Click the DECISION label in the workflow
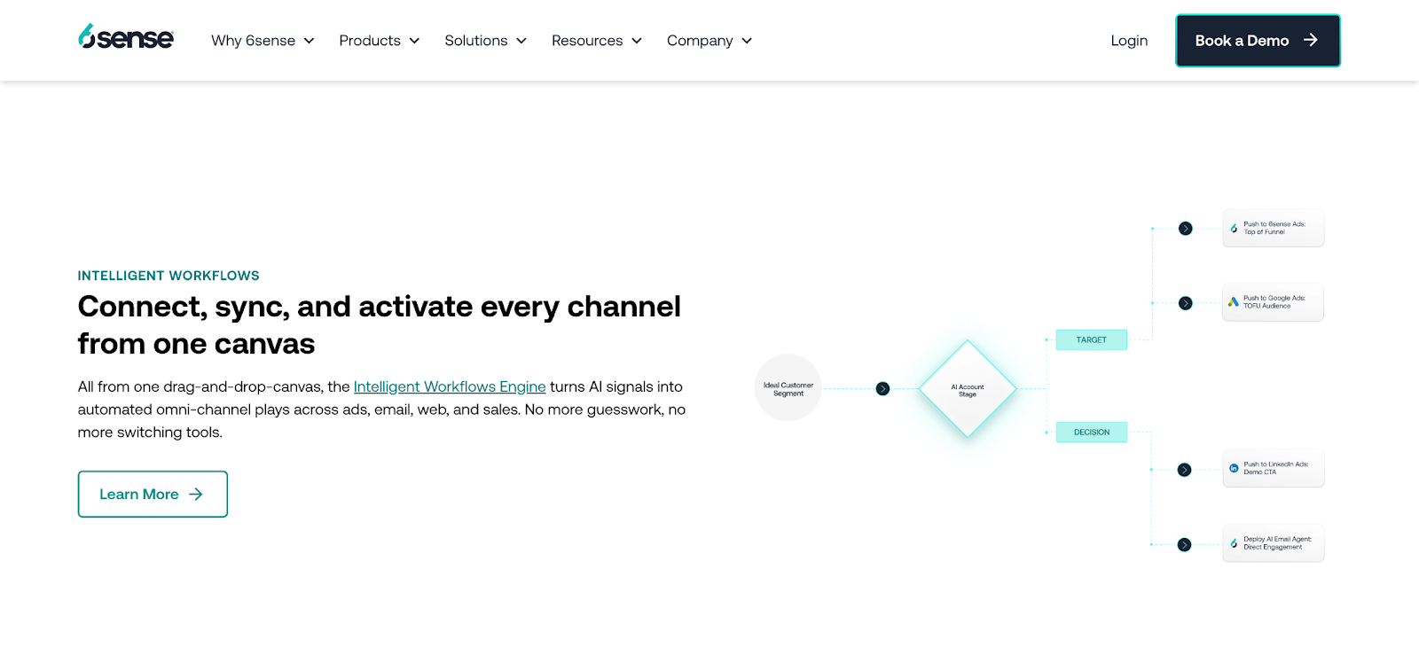 [x=1092, y=432]
